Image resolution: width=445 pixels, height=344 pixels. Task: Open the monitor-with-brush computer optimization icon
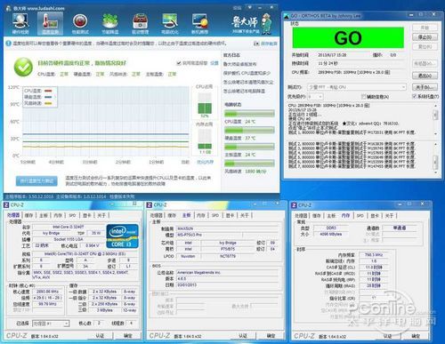pyautogui.click(x=170, y=23)
